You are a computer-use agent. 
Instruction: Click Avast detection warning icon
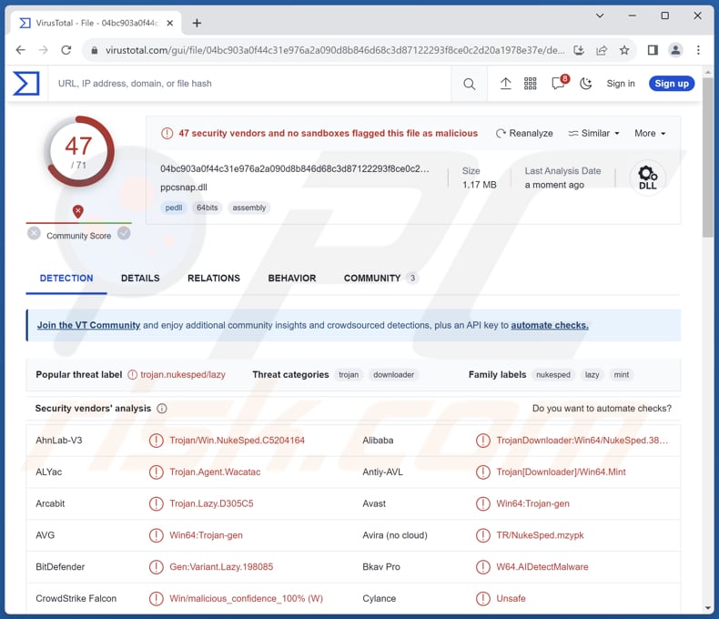click(483, 504)
